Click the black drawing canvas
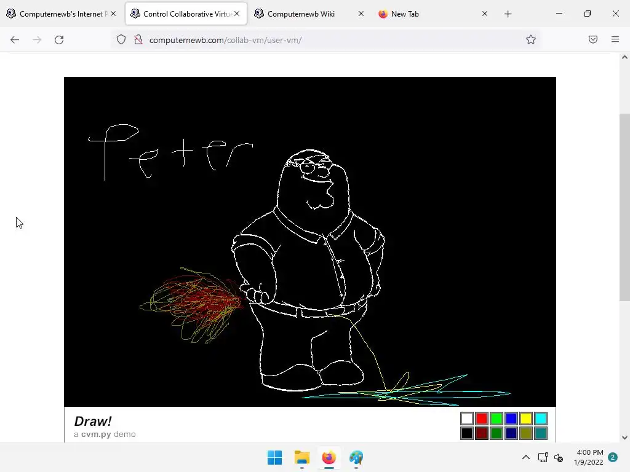The height and width of the screenshot is (472, 630). pos(310,242)
